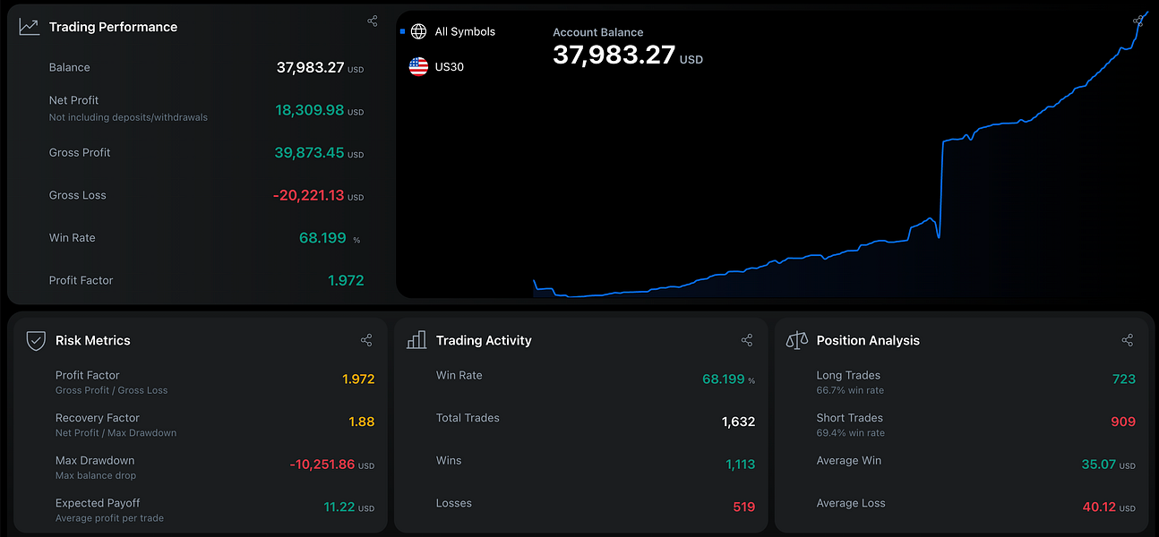Viewport: 1159px width, 537px height.
Task: Share the Trading Performance panel
Action: click(372, 21)
